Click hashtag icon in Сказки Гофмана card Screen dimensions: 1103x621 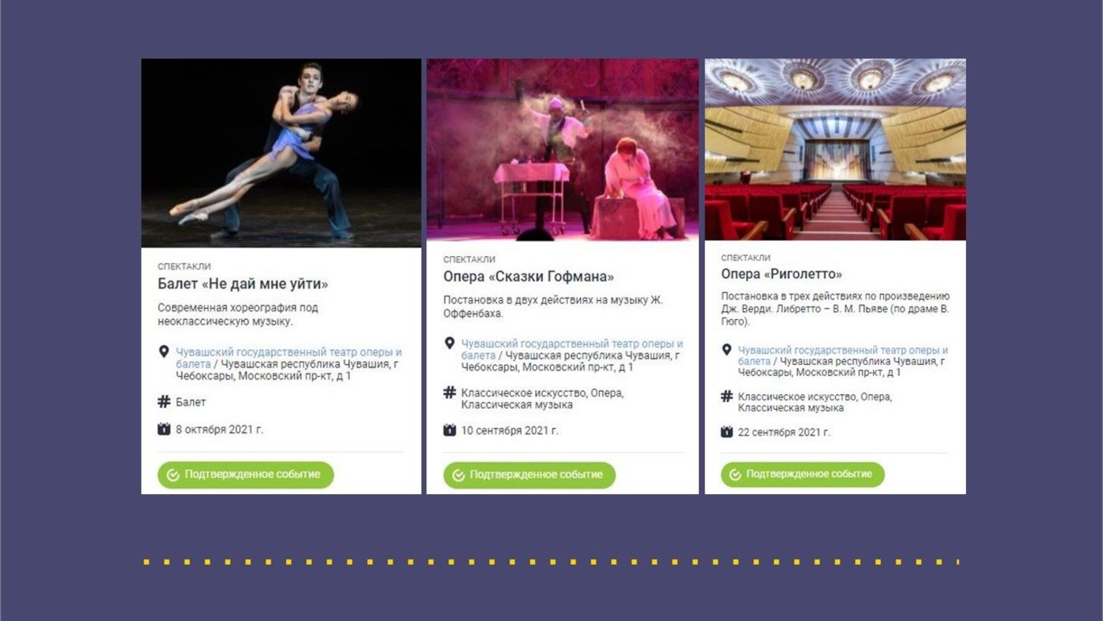pos(449,392)
